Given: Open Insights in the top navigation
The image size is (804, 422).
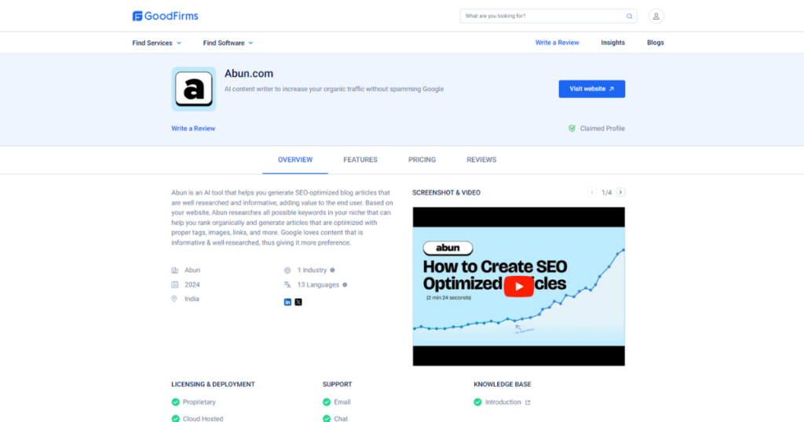Looking at the screenshot, I should (612, 42).
